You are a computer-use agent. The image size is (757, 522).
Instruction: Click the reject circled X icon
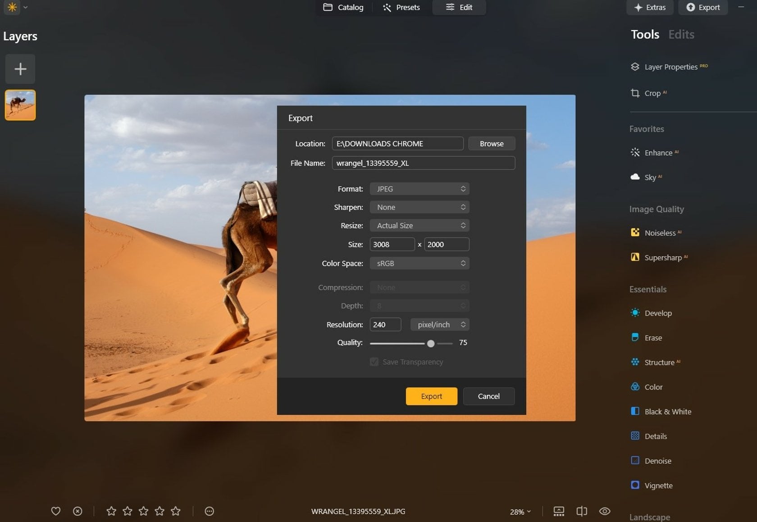click(78, 511)
